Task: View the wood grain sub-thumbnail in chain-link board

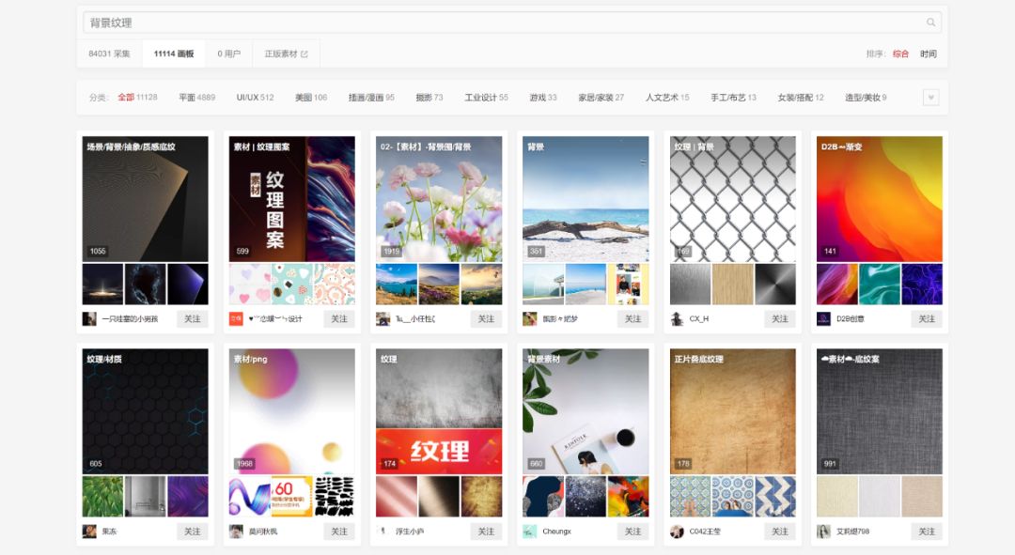Action: pos(733,284)
